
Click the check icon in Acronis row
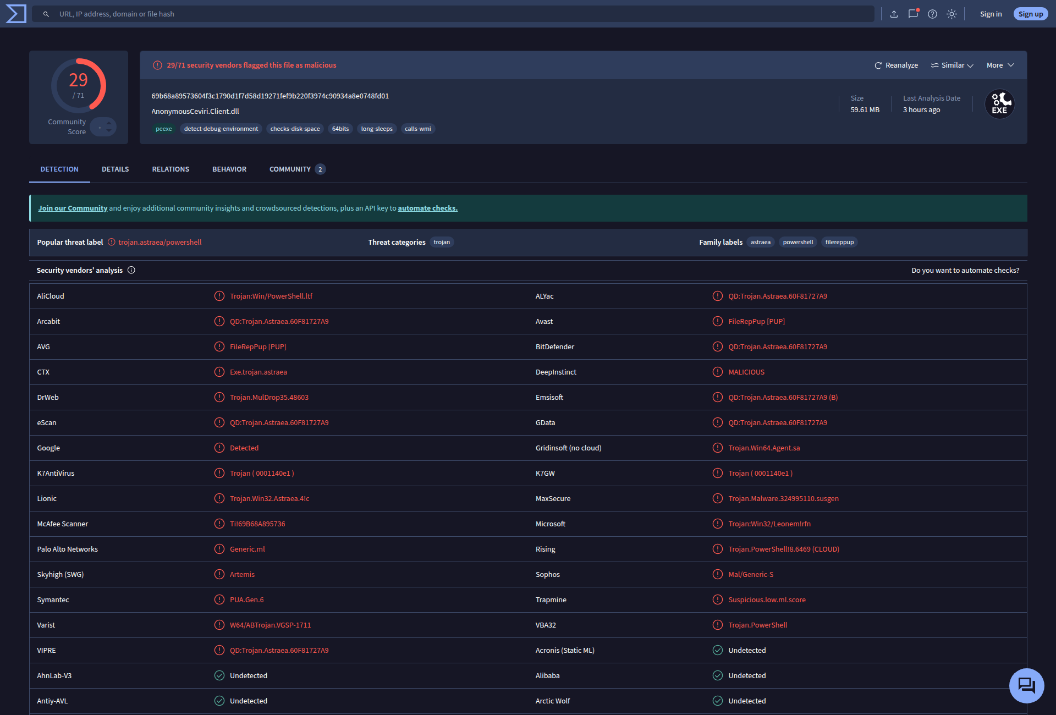(x=718, y=650)
